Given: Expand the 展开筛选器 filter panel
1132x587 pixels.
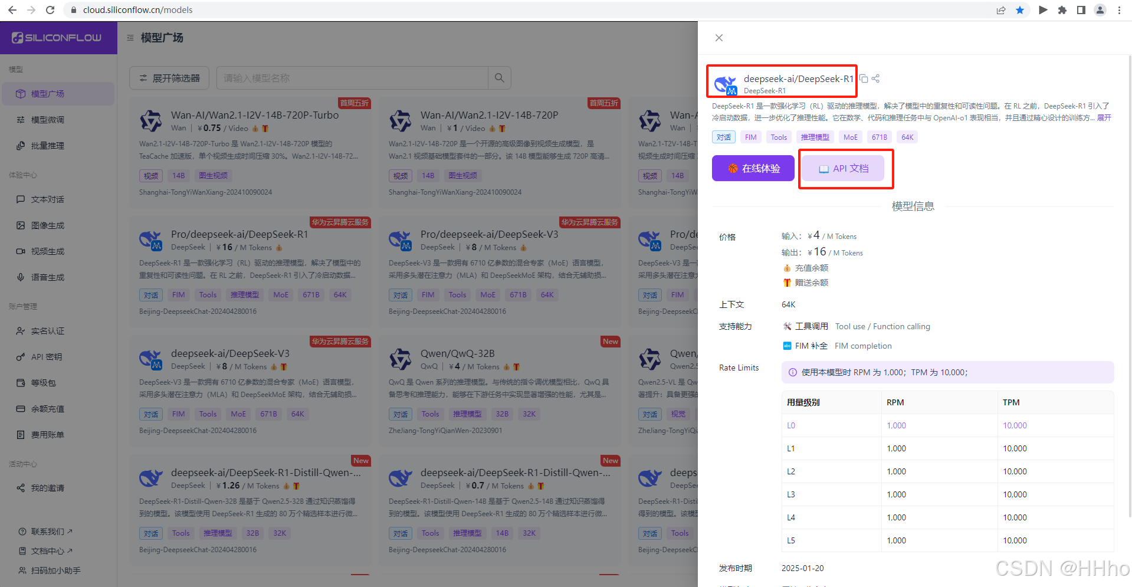Looking at the screenshot, I should pos(169,77).
